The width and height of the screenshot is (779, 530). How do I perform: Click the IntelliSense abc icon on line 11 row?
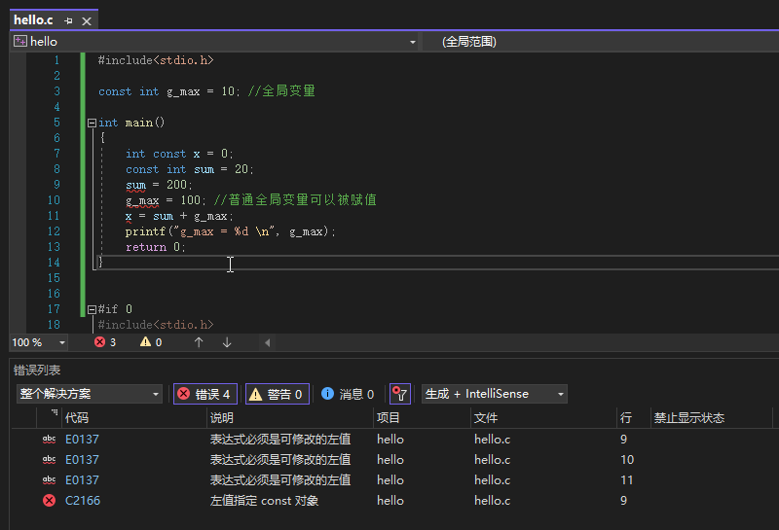pyautogui.click(x=50, y=479)
